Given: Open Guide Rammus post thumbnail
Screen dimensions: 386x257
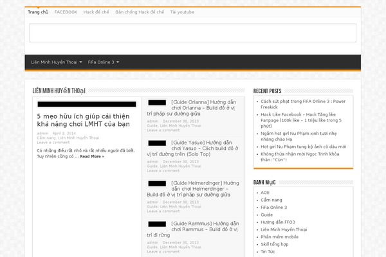Looking at the screenshot, I should (x=157, y=224).
